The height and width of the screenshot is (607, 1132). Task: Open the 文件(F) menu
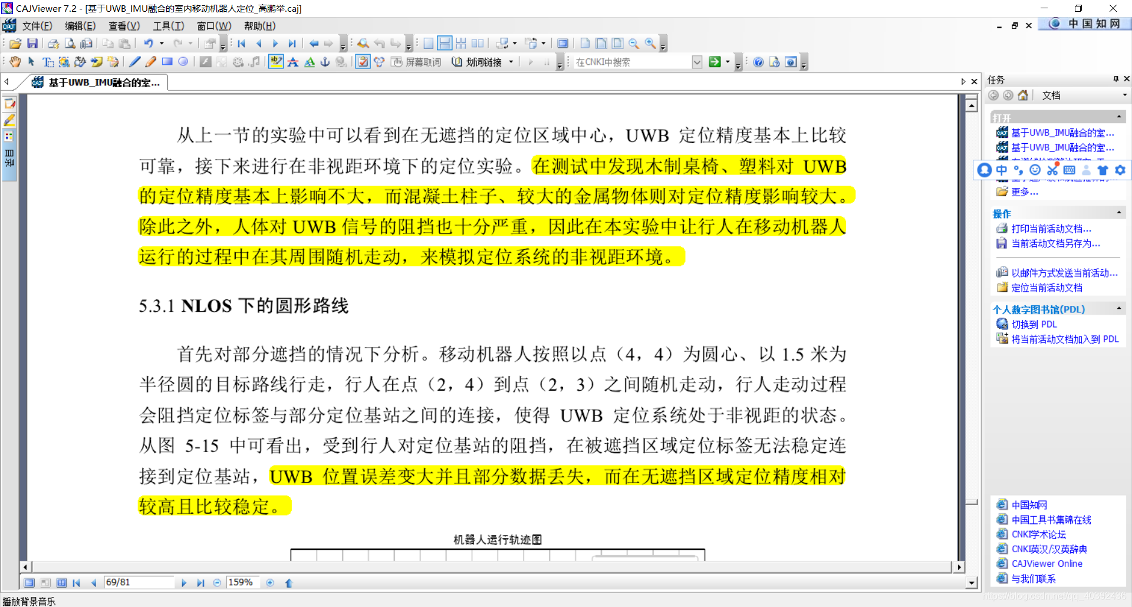(x=37, y=26)
